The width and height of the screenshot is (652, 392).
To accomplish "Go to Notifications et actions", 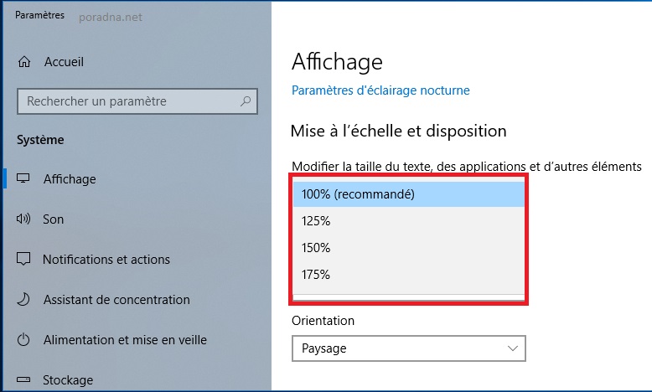I will (x=106, y=260).
